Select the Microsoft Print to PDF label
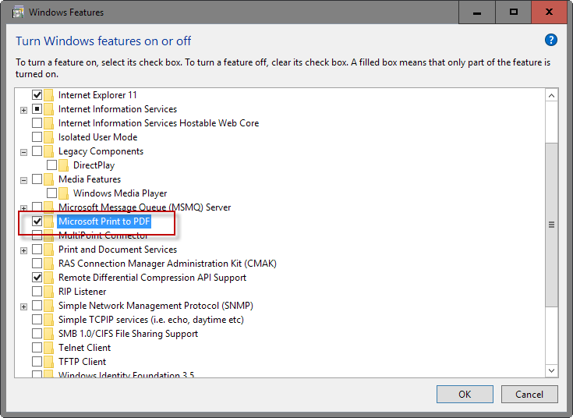 tap(104, 221)
